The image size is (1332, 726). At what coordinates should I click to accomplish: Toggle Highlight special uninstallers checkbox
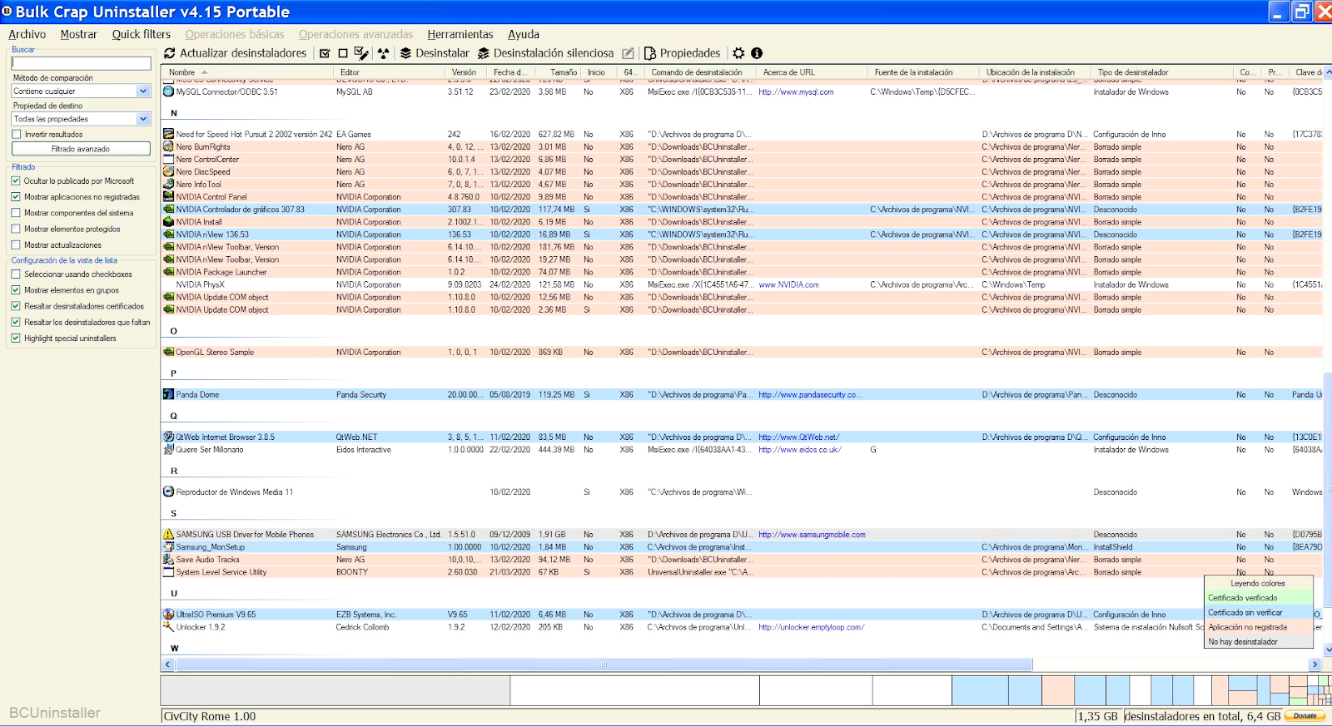click(x=16, y=338)
